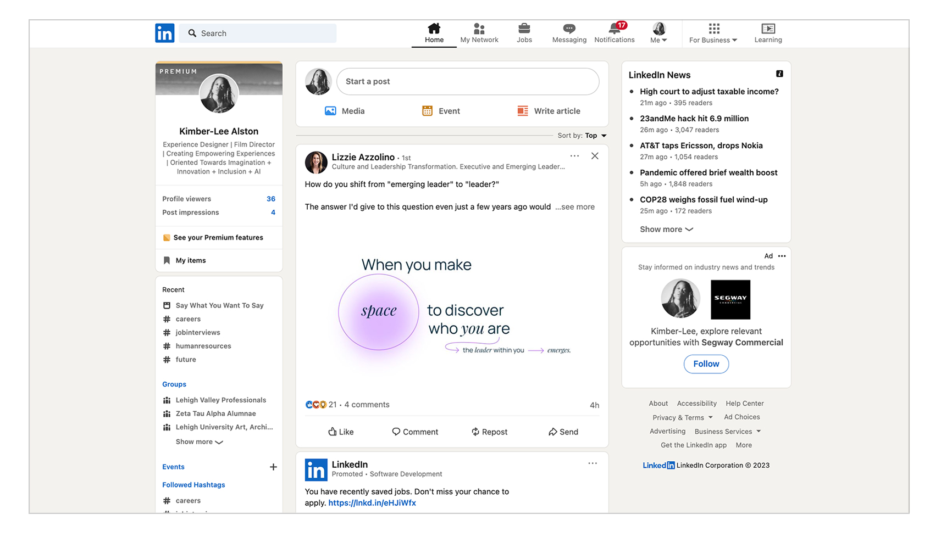The image size is (941, 537).
Task: Read 'COP28 weighs fossil fuel wind-up'
Action: pyautogui.click(x=704, y=200)
